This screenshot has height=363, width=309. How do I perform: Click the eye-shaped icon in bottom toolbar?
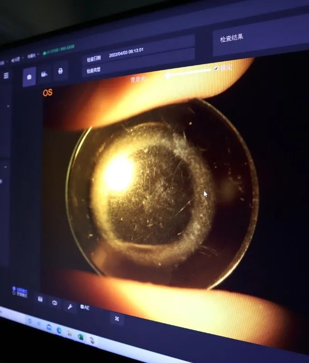(x=54, y=303)
